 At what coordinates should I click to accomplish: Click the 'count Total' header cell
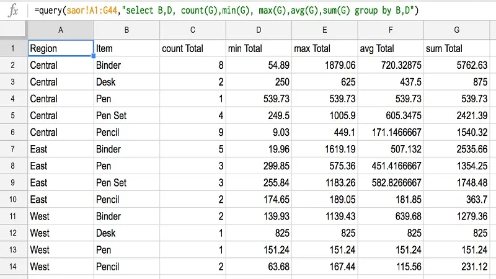[192, 48]
